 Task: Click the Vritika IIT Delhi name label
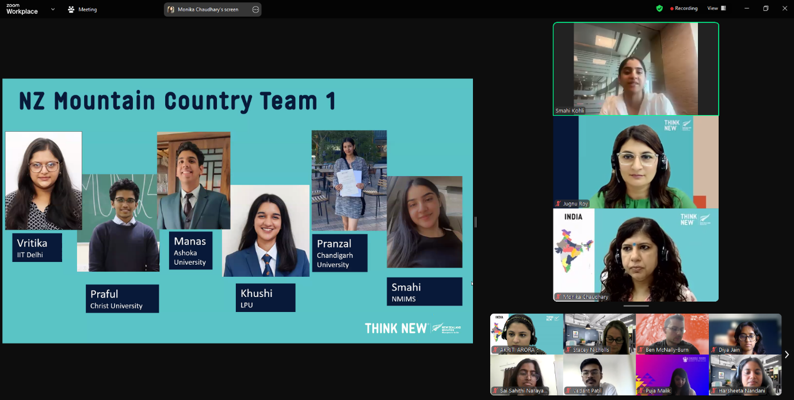pyautogui.click(x=37, y=247)
